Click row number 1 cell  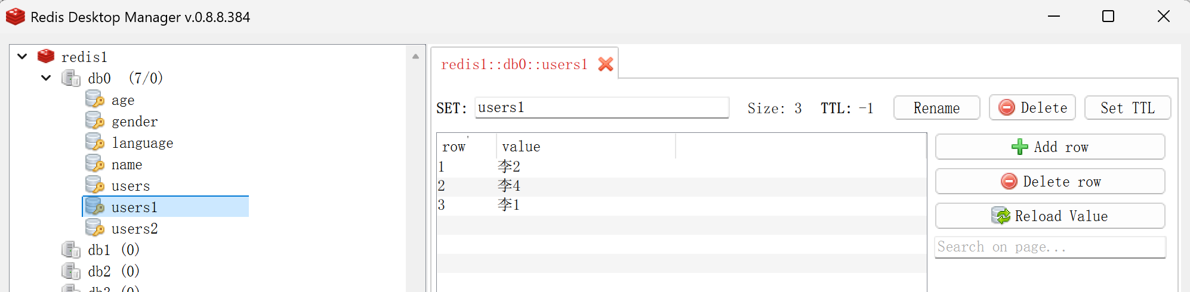click(467, 167)
